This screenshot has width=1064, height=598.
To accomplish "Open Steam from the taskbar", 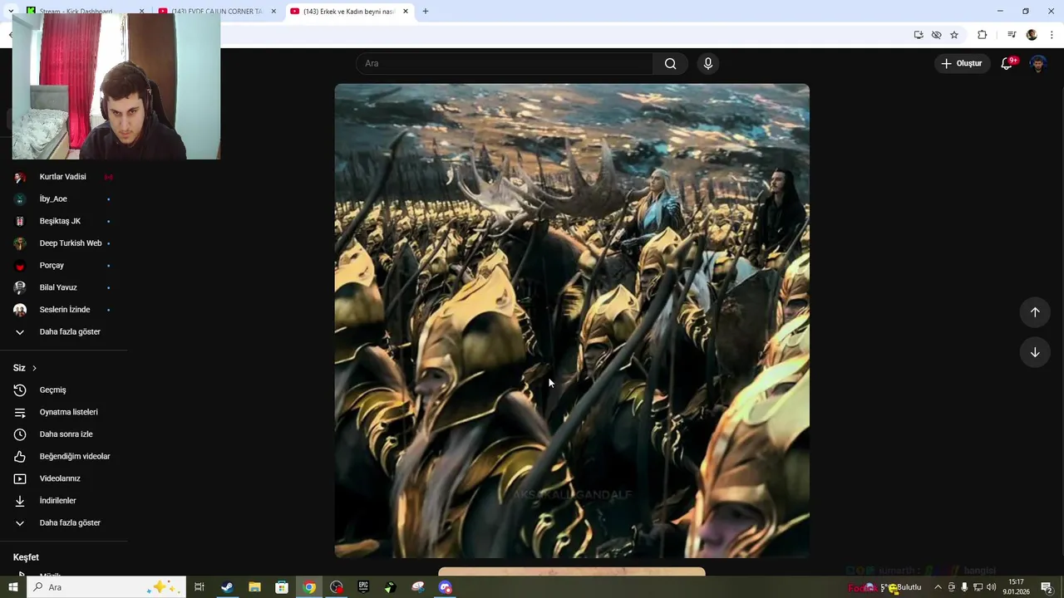I will (227, 587).
